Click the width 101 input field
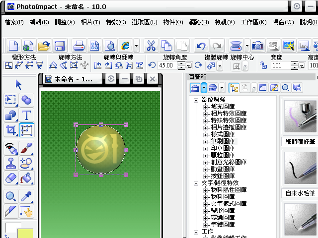The height and width of the screenshot is (238, 318). coord(281,65)
